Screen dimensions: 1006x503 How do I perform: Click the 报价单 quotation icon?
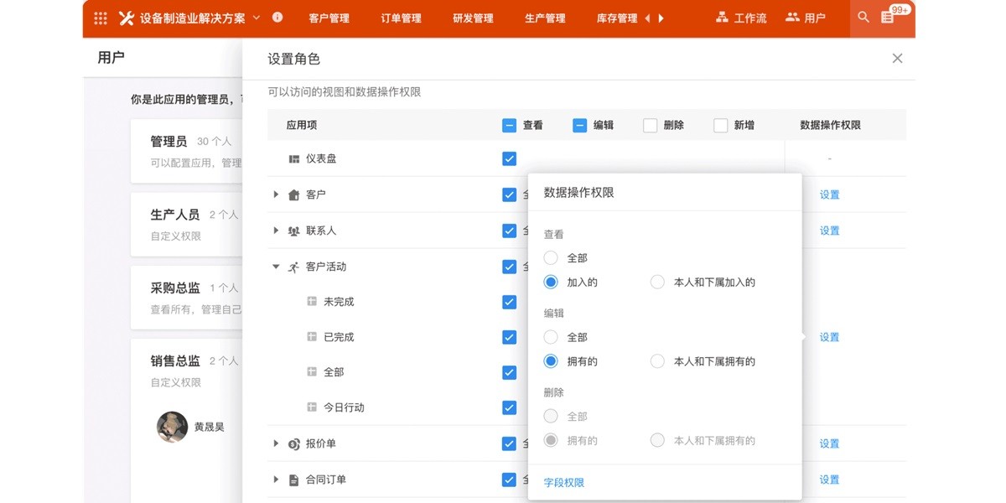294,443
